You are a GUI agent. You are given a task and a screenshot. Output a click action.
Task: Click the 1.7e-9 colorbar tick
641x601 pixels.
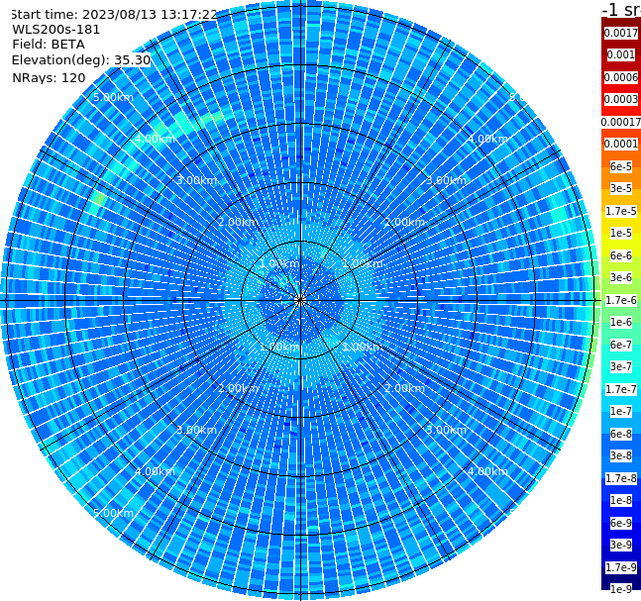621,567
